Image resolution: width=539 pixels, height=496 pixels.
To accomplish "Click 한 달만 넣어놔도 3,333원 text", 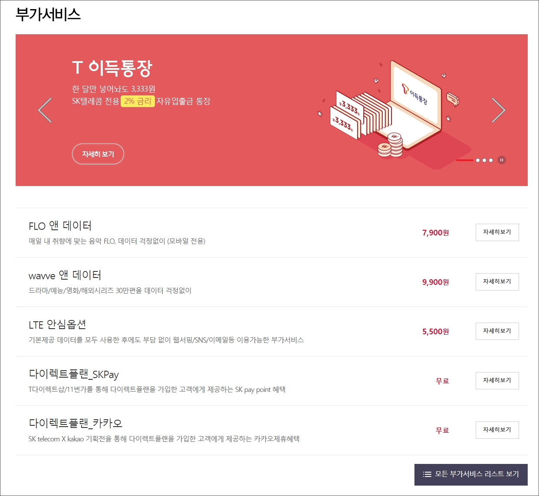I will (x=114, y=89).
